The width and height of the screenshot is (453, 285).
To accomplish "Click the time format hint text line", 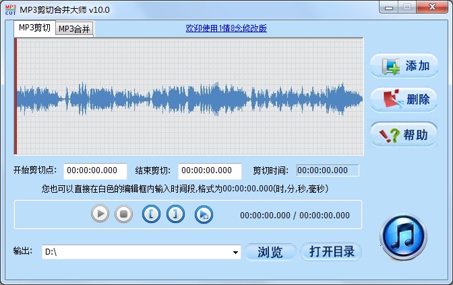I will click(185, 189).
